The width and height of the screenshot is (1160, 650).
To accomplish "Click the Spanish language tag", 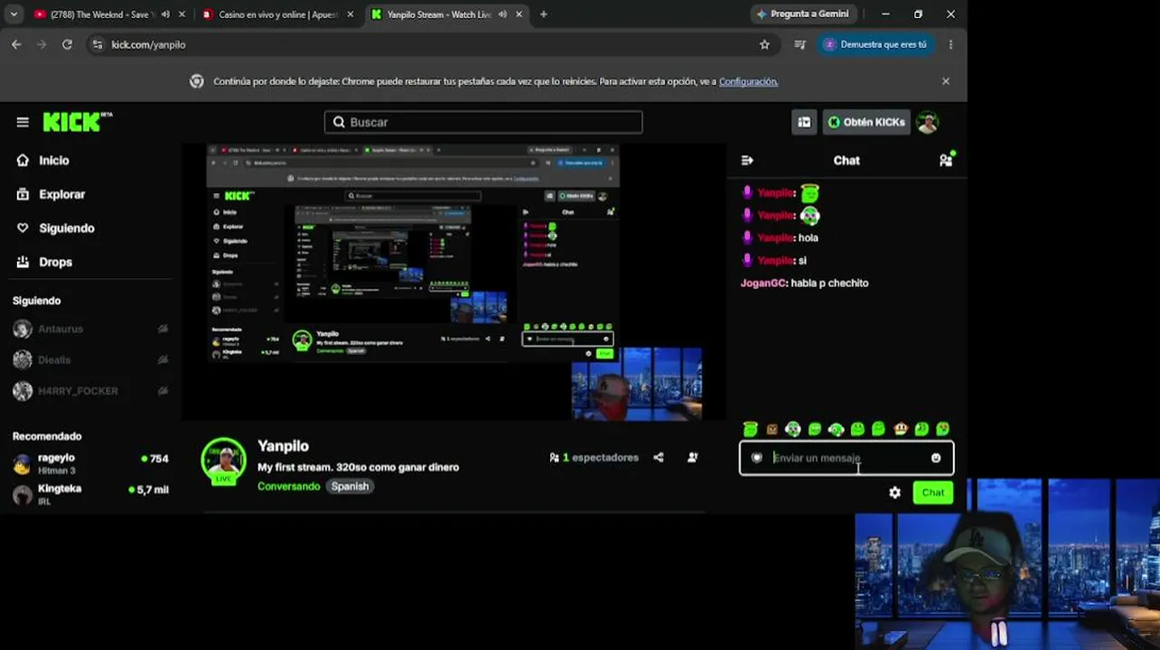I will [x=350, y=487].
